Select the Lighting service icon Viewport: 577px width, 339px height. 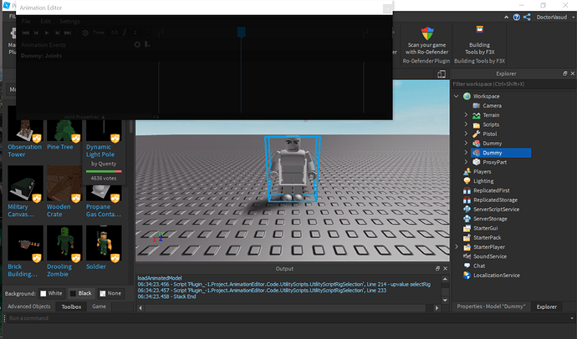click(x=467, y=181)
